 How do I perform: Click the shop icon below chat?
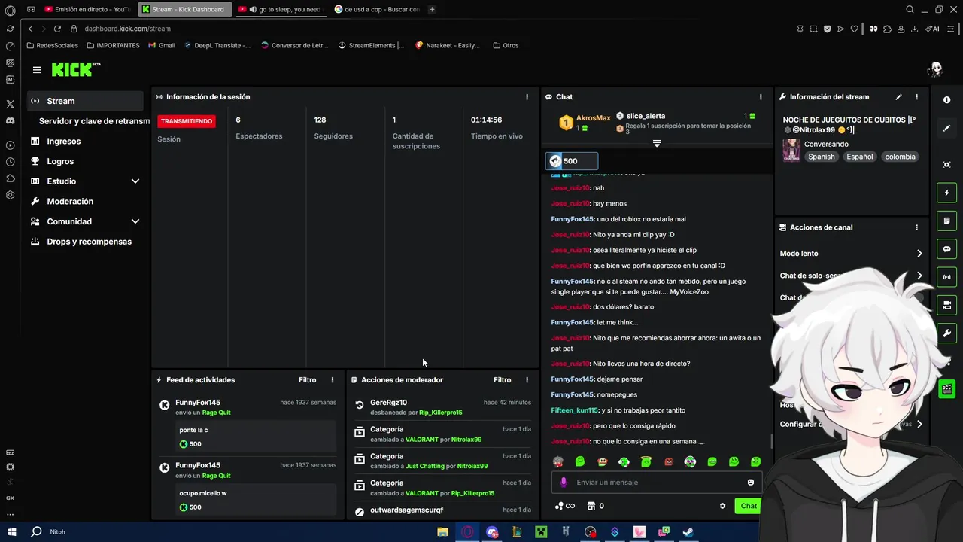(x=591, y=506)
